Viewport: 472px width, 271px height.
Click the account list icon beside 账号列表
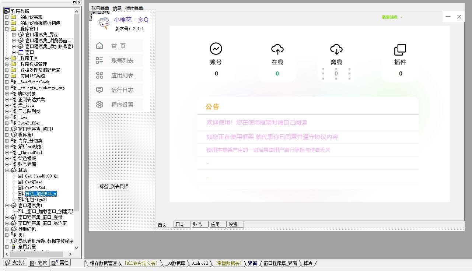[99, 60]
